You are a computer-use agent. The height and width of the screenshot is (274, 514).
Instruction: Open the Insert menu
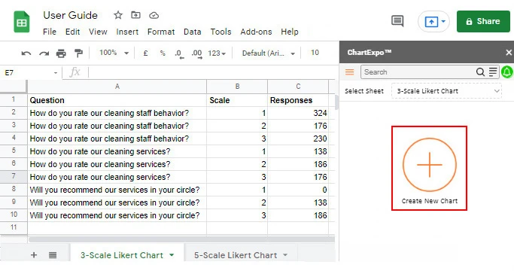click(127, 32)
